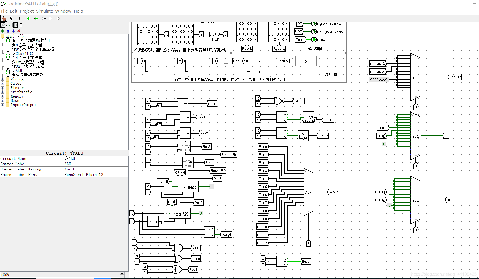The width and height of the screenshot is (479, 279).
Task: Switch to circuit appearance view
Action: (21, 25)
